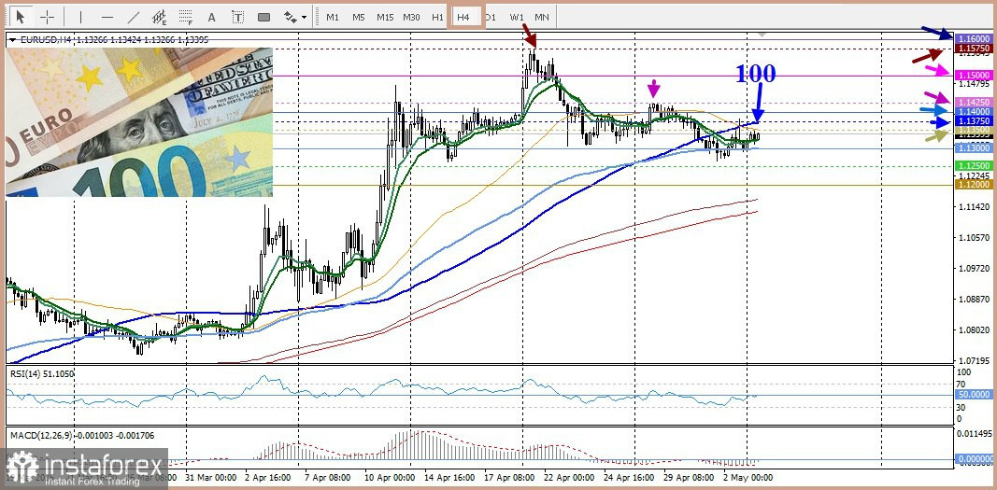The height and width of the screenshot is (490, 997).
Task: Click the euro and dollar banknotes image
Action: point(139,122)
